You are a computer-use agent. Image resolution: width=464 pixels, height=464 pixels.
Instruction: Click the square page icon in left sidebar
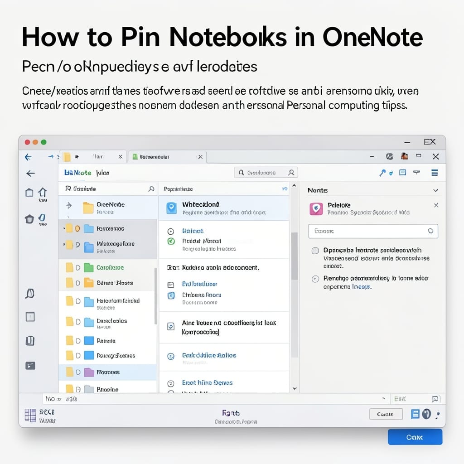click(30, 317)
